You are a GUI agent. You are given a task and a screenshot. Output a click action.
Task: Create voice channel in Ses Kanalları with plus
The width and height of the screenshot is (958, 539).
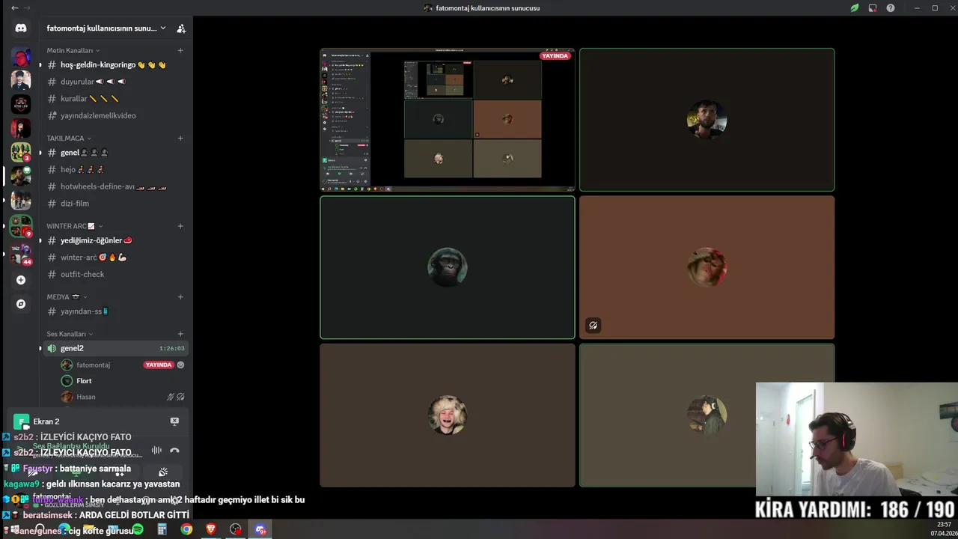pos(180,334)
